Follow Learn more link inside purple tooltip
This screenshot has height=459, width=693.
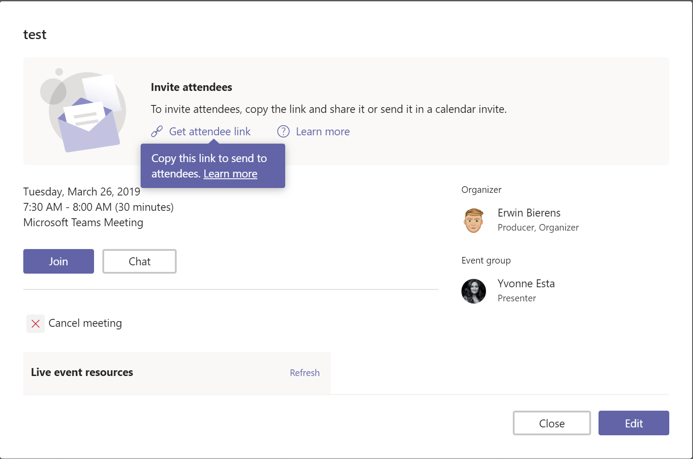[230, 174]
